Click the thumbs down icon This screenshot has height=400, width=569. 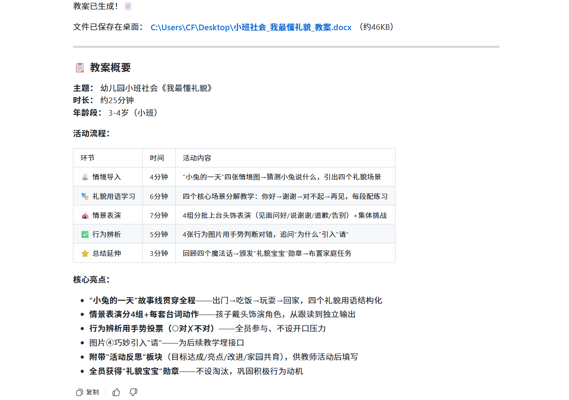tap(133, 392)
